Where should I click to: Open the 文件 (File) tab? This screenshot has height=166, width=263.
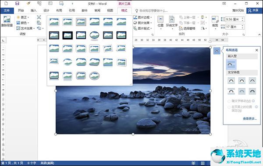click(x=7, y=10)
